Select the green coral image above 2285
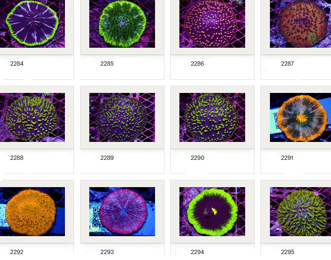Viewport: 331px width, 260px height. click(122, 23)
